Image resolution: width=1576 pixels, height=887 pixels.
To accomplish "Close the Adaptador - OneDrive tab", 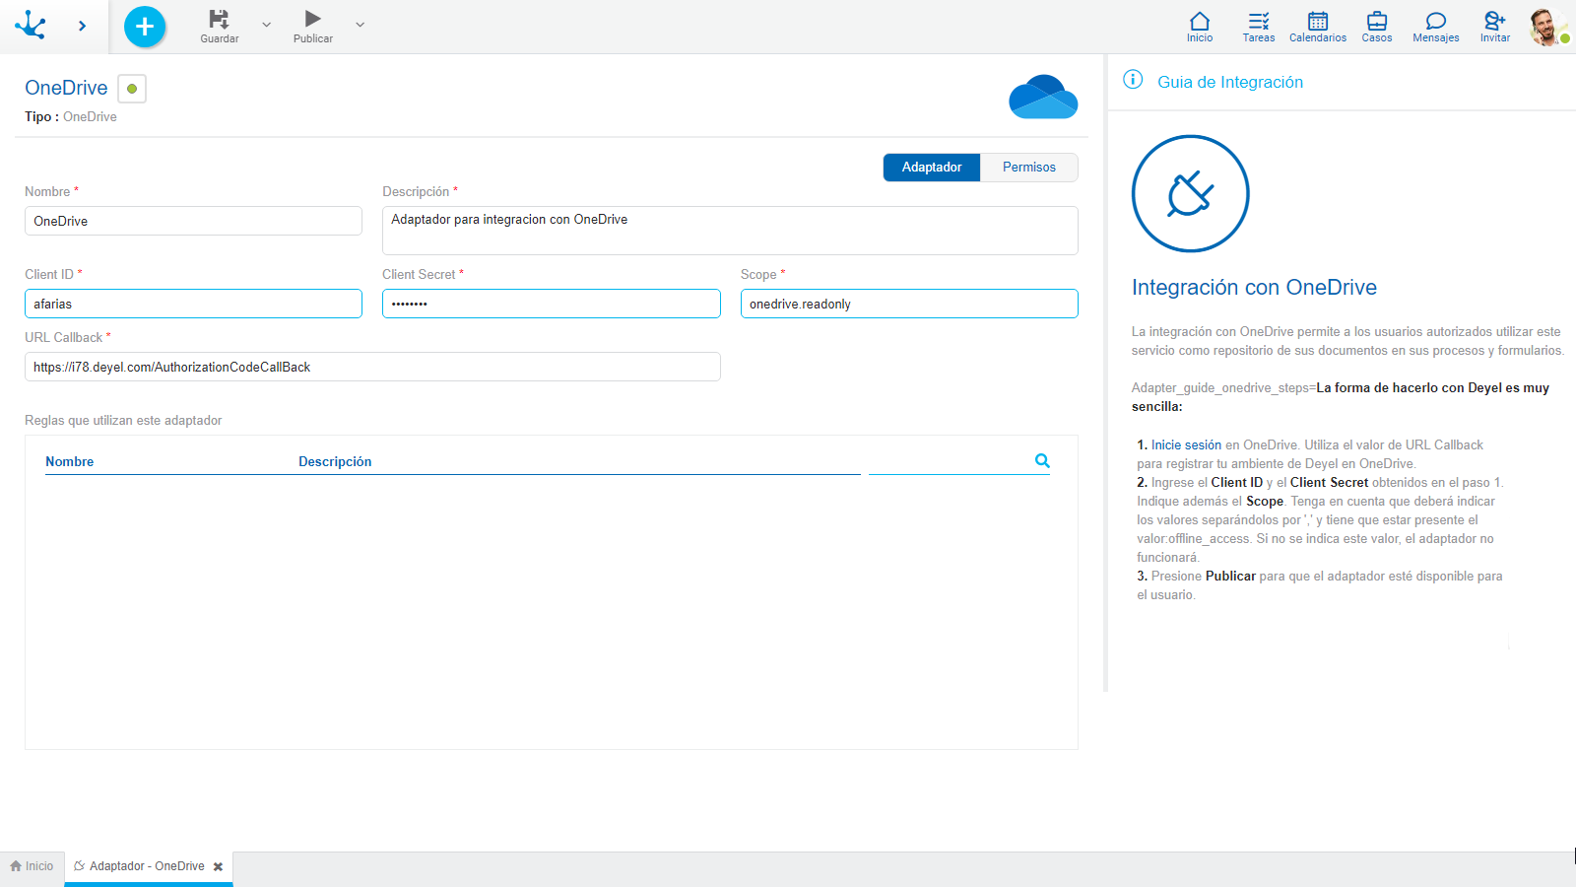I will click(218, 867).
